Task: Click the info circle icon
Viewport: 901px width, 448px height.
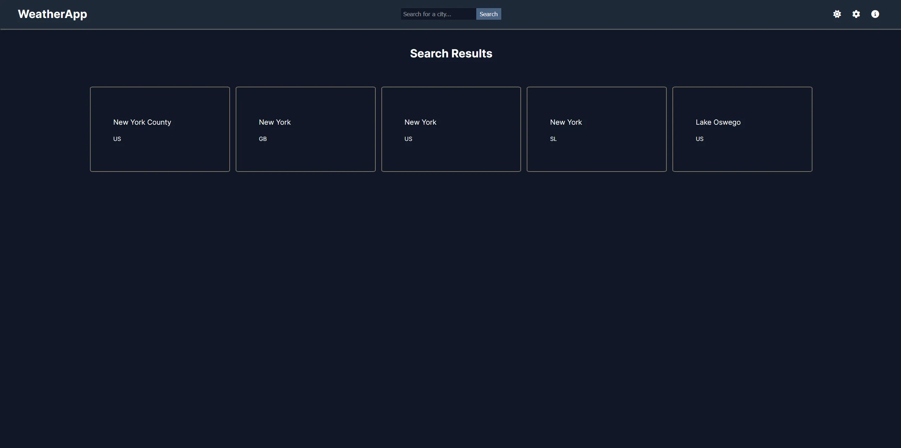Action: 875,14
